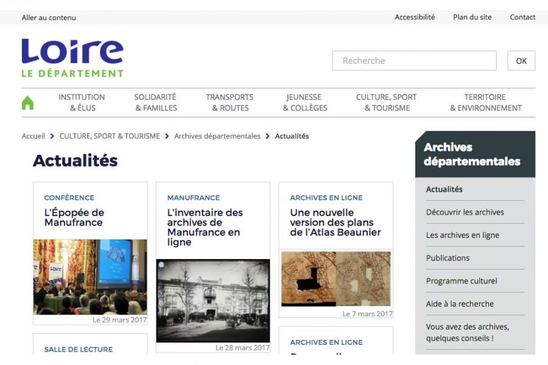Click the Loire Le Département logo
This screenshot has width=548, height=365.
(x=72, y=58)
